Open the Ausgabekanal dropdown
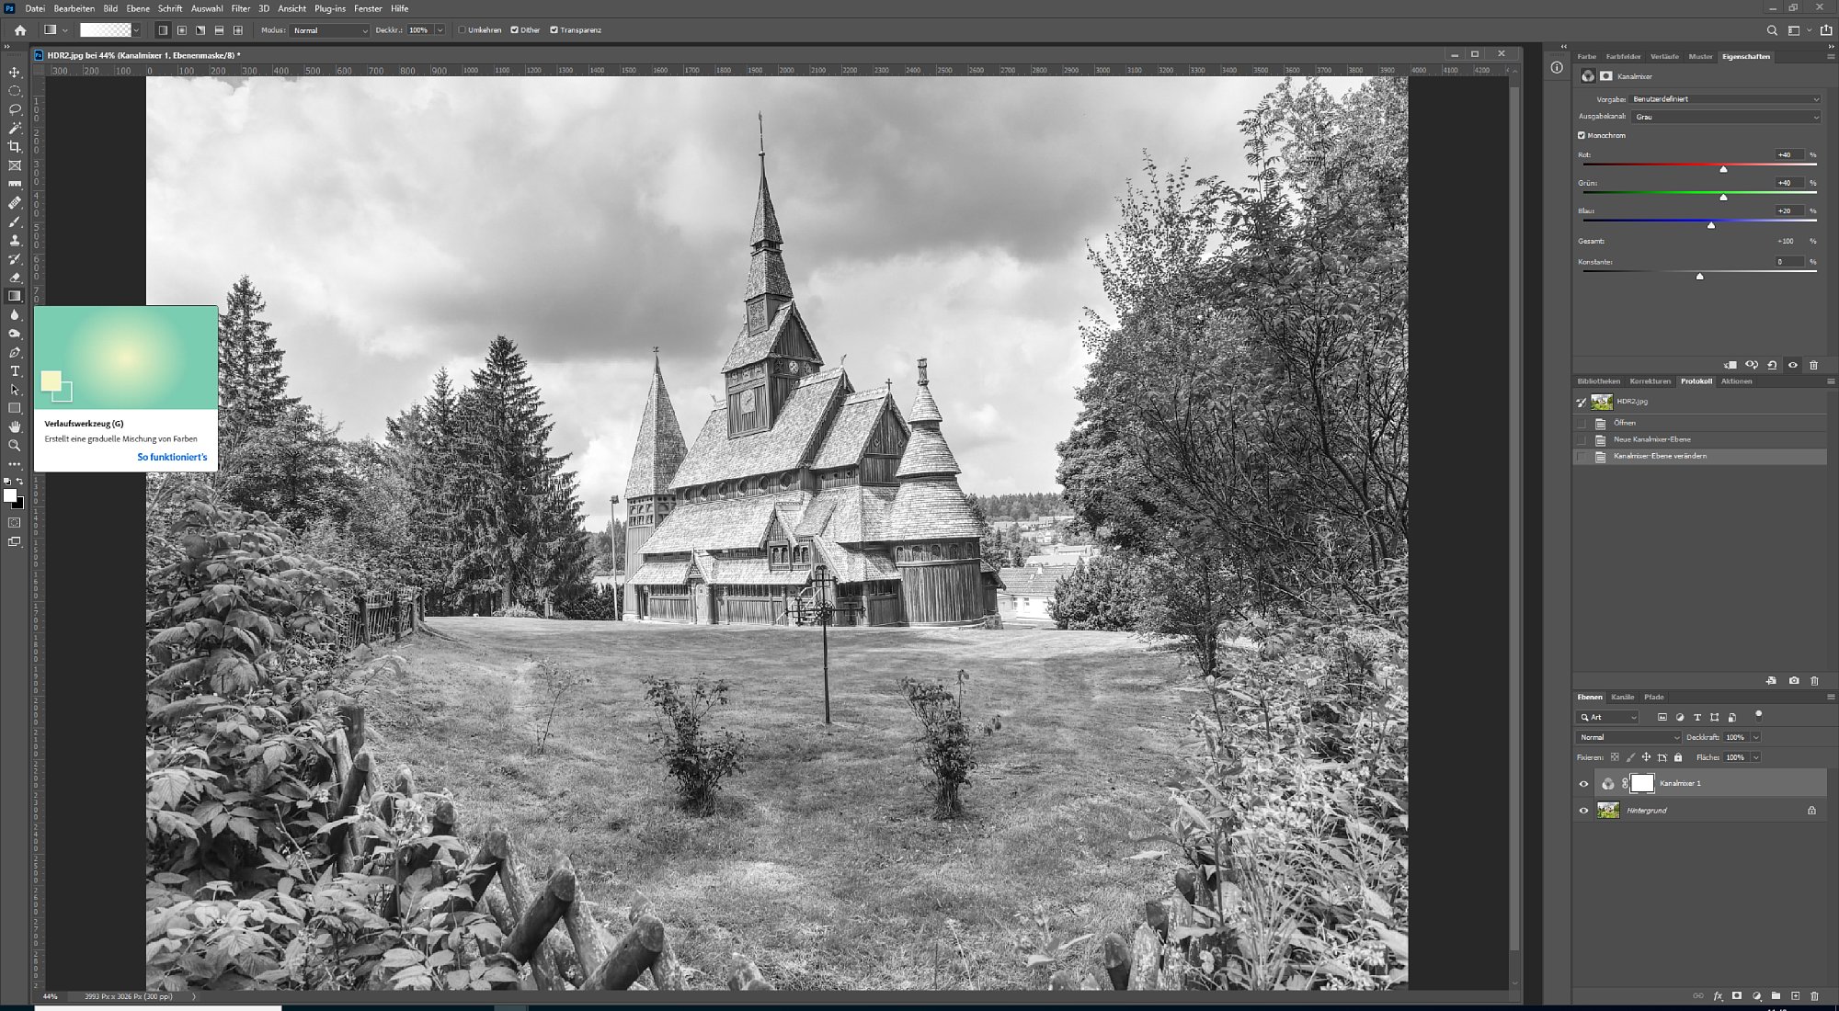Viewport: 1839px width, 1011px height. pyautogui.click(x=1725, y=117)
